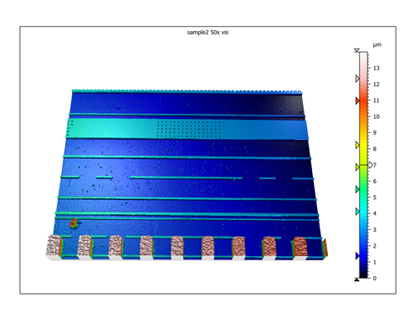This screenshot has height=323, width=415.
Task: Click the scale label 13
Action: 377,68
